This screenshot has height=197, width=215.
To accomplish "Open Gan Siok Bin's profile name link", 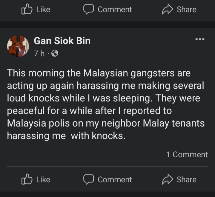I will (x=62, y=41).
